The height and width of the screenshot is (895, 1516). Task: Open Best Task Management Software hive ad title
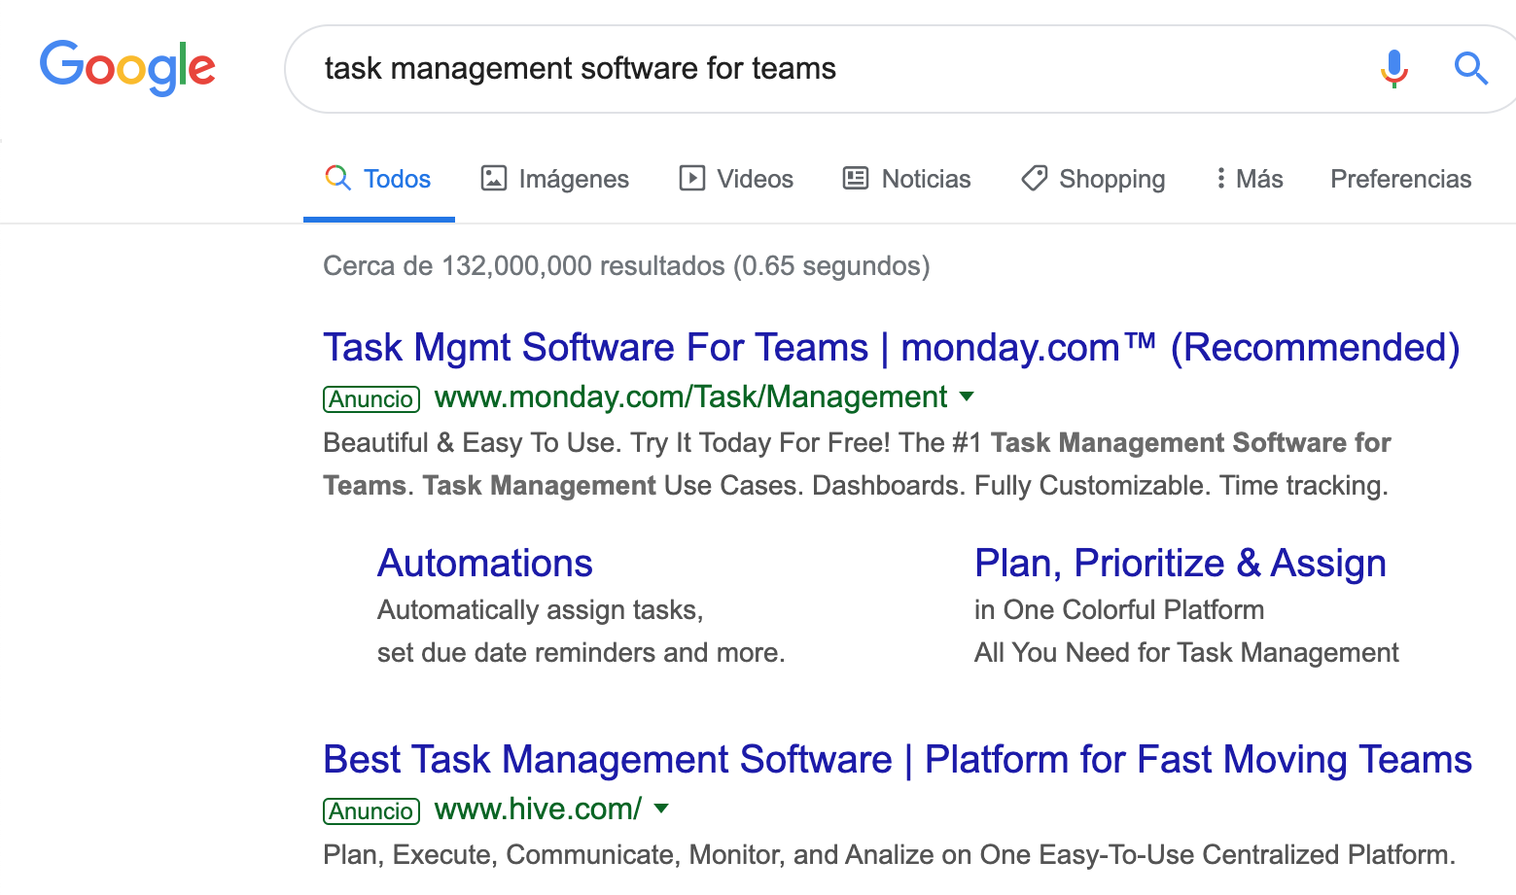click(898, 760)
